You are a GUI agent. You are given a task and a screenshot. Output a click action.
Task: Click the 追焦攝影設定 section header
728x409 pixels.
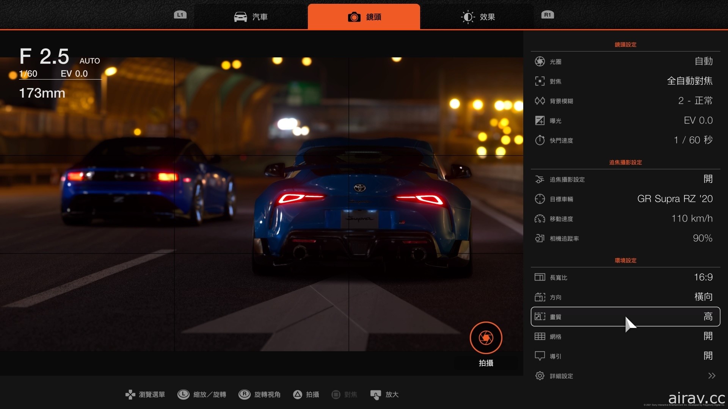pyautogui.click(x=625, y=162)
